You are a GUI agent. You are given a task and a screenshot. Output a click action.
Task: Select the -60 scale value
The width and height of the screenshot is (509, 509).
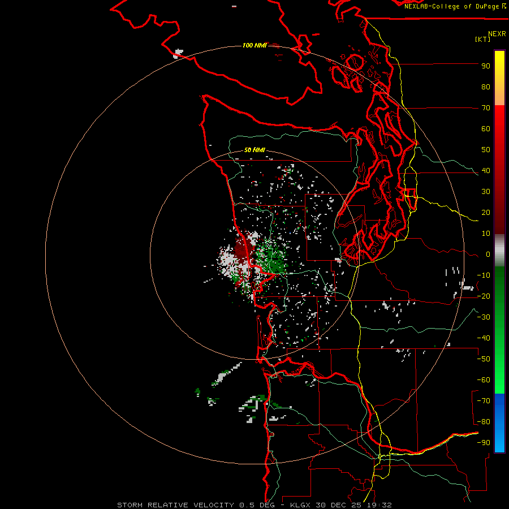(484, 380)
